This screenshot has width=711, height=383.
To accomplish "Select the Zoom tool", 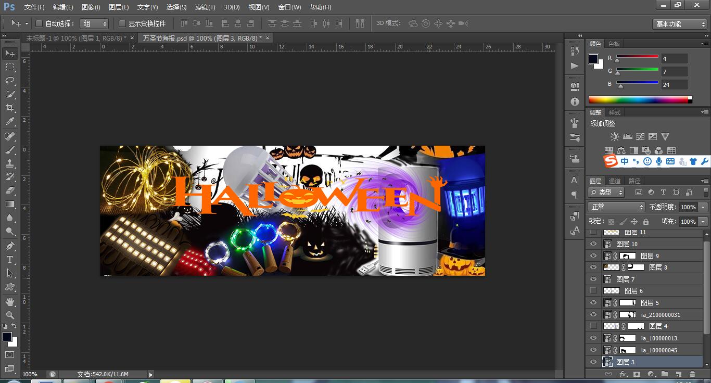I will pos(9,315).
